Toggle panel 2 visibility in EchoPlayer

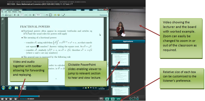coord(113,99)
